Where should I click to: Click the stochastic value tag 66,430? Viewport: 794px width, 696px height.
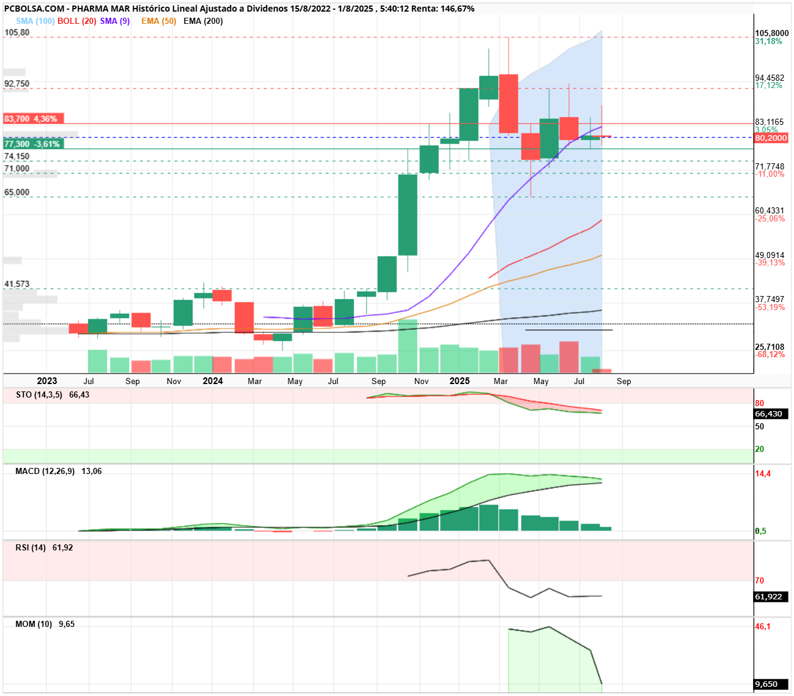coord(771,413)
